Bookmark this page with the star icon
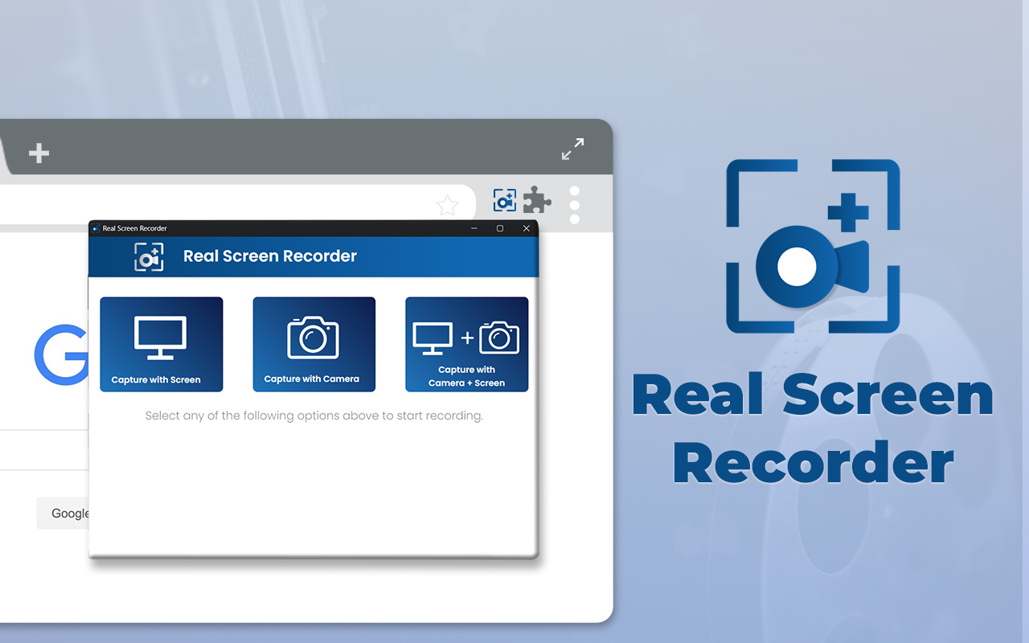1029x643 pixels. [447, 205]
